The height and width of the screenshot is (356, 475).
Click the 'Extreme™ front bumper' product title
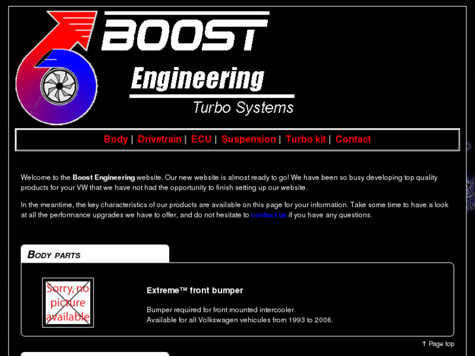click(195, 290)
